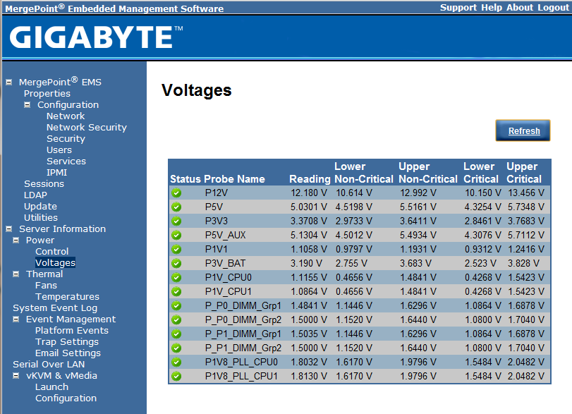Go to Temperatures under Thermal

click(67, 296)
